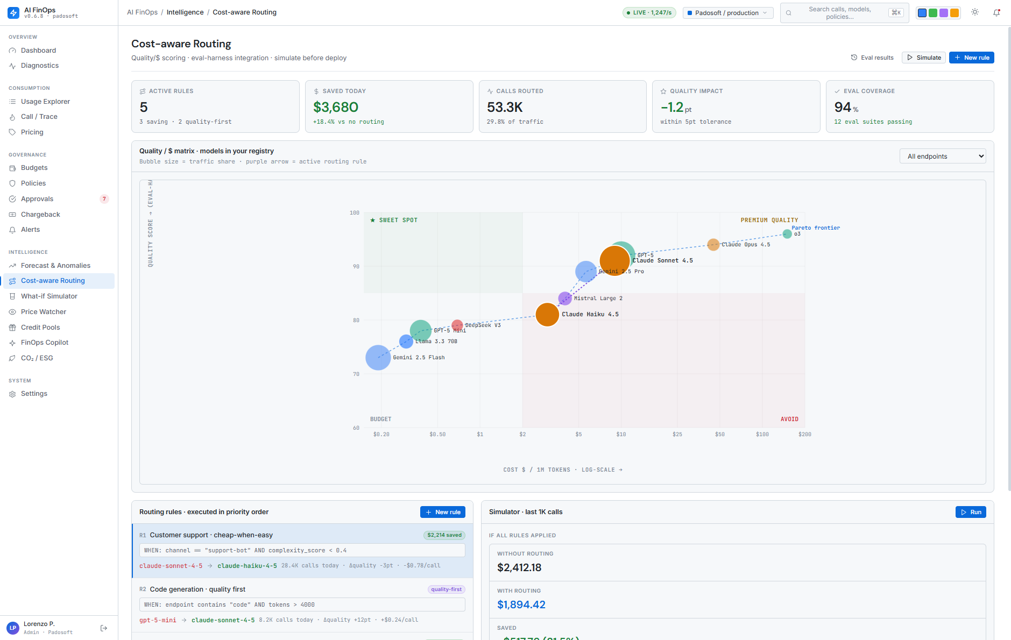Click the magnifier icon in the search box

click(x=789, y=13)
